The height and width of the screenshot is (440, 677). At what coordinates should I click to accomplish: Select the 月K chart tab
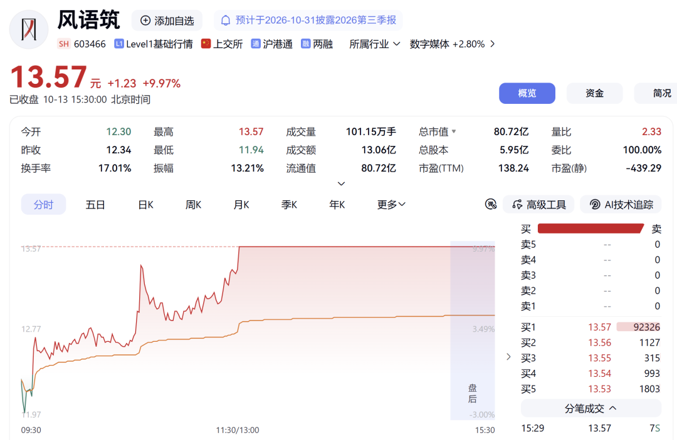[241, 205]
